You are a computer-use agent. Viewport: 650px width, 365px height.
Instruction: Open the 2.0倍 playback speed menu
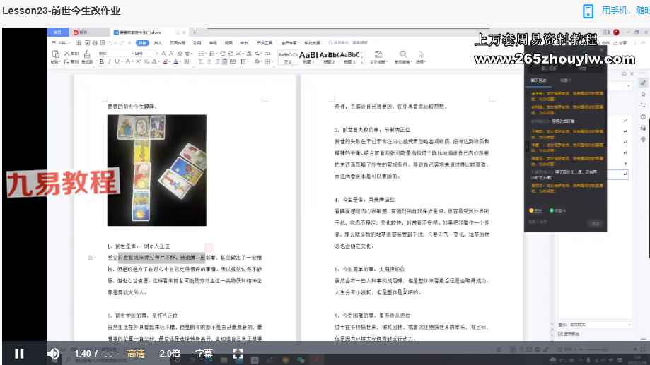point(170,354)
